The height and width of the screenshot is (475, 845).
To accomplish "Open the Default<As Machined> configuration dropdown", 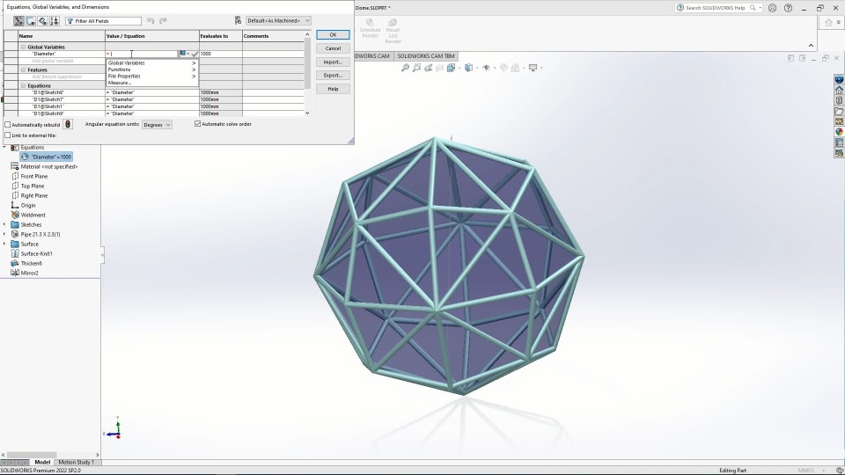I will coord(278,20).
